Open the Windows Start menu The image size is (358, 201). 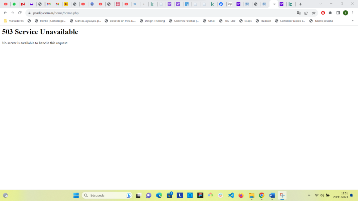76,195
